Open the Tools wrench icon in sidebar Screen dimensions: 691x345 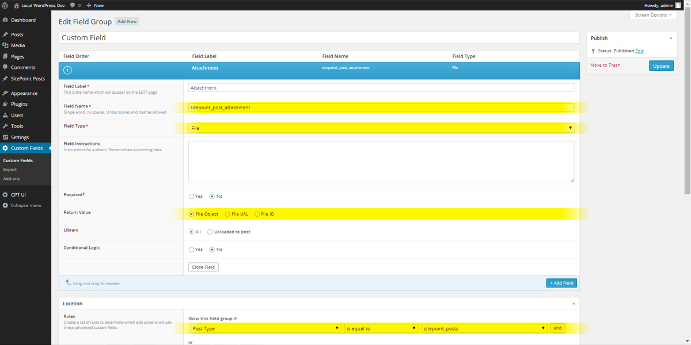[x=5, y=126]
